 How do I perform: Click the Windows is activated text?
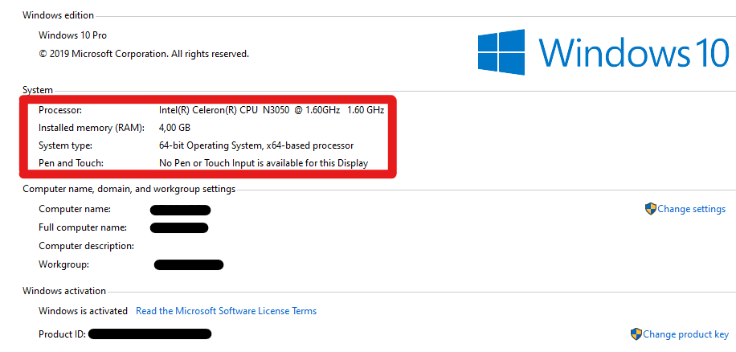click(83, 311)
